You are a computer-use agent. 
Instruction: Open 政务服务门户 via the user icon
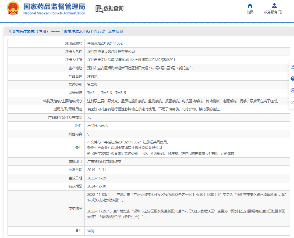click(274, 5)
